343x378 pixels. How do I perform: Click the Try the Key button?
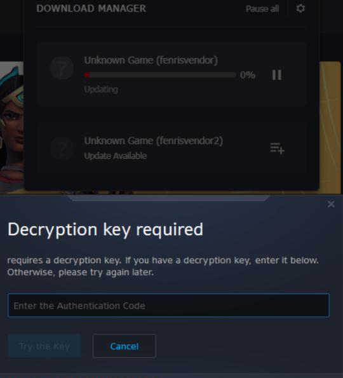(44, 346)
